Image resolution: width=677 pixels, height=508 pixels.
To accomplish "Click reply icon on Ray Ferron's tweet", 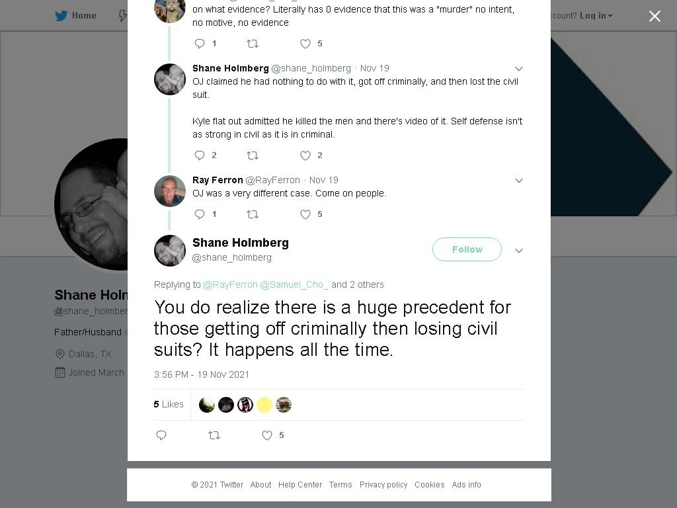I will (x=200, y=214).
